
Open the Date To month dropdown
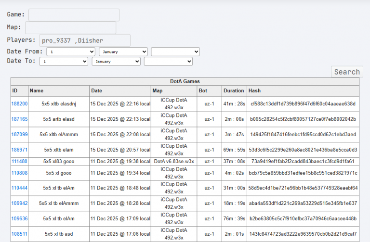[x=116, y=62]
